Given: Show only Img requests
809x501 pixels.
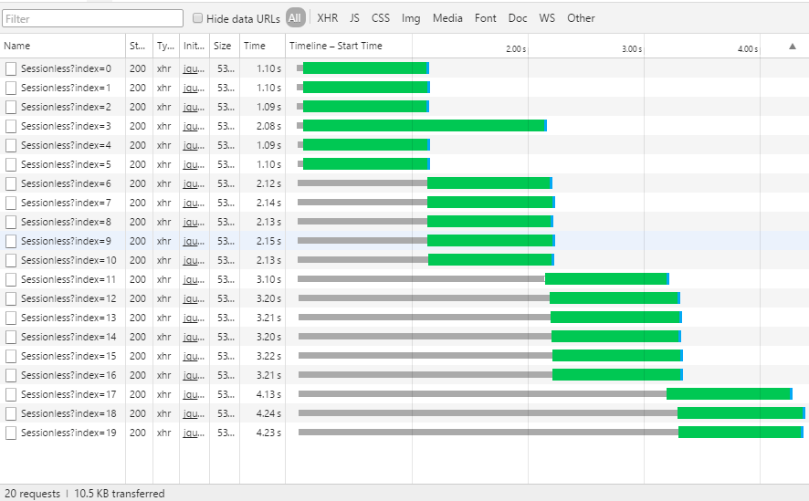Looking at the screenshot, I should coord(411,18).
